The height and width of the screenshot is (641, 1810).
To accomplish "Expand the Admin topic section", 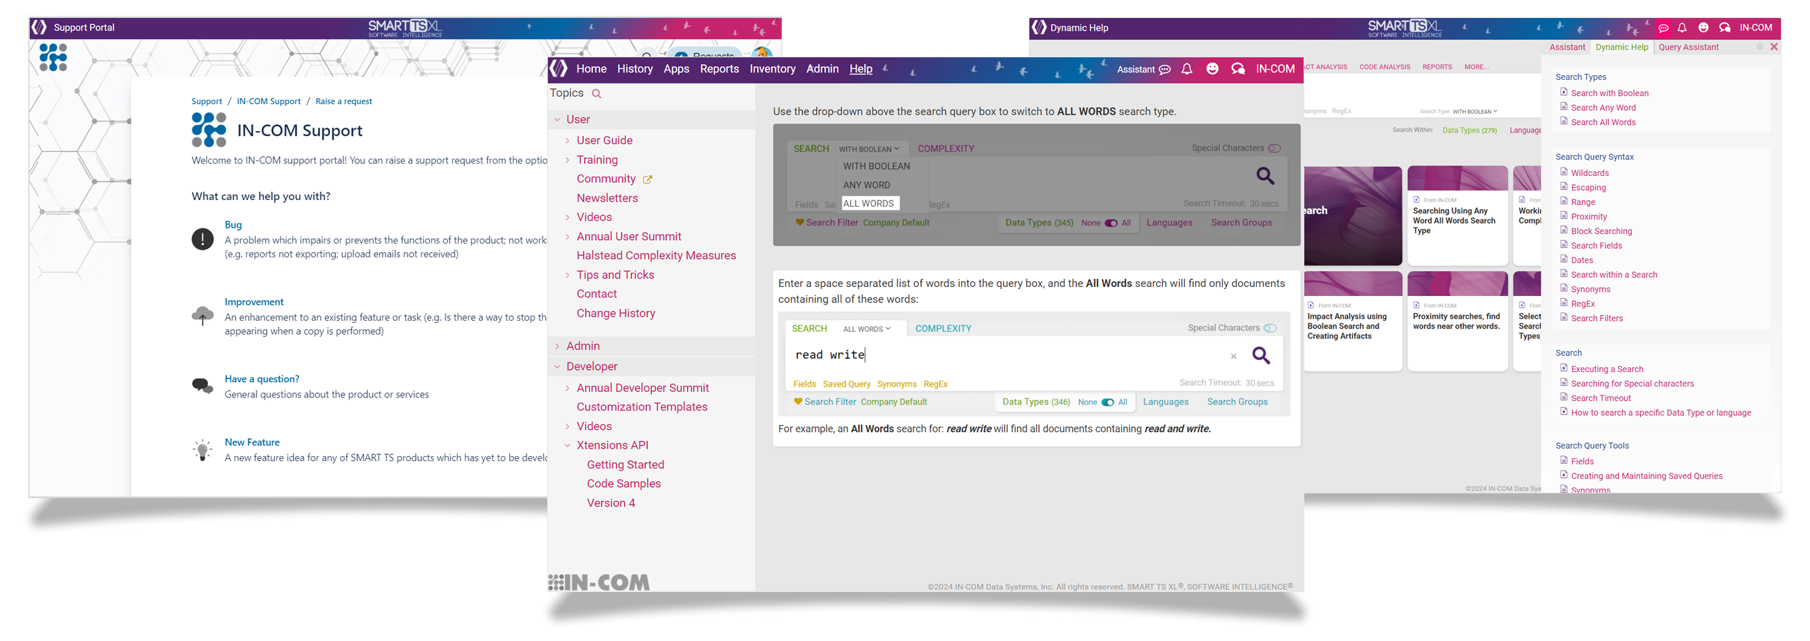I will pyautogui.click(x=558, y=346).
